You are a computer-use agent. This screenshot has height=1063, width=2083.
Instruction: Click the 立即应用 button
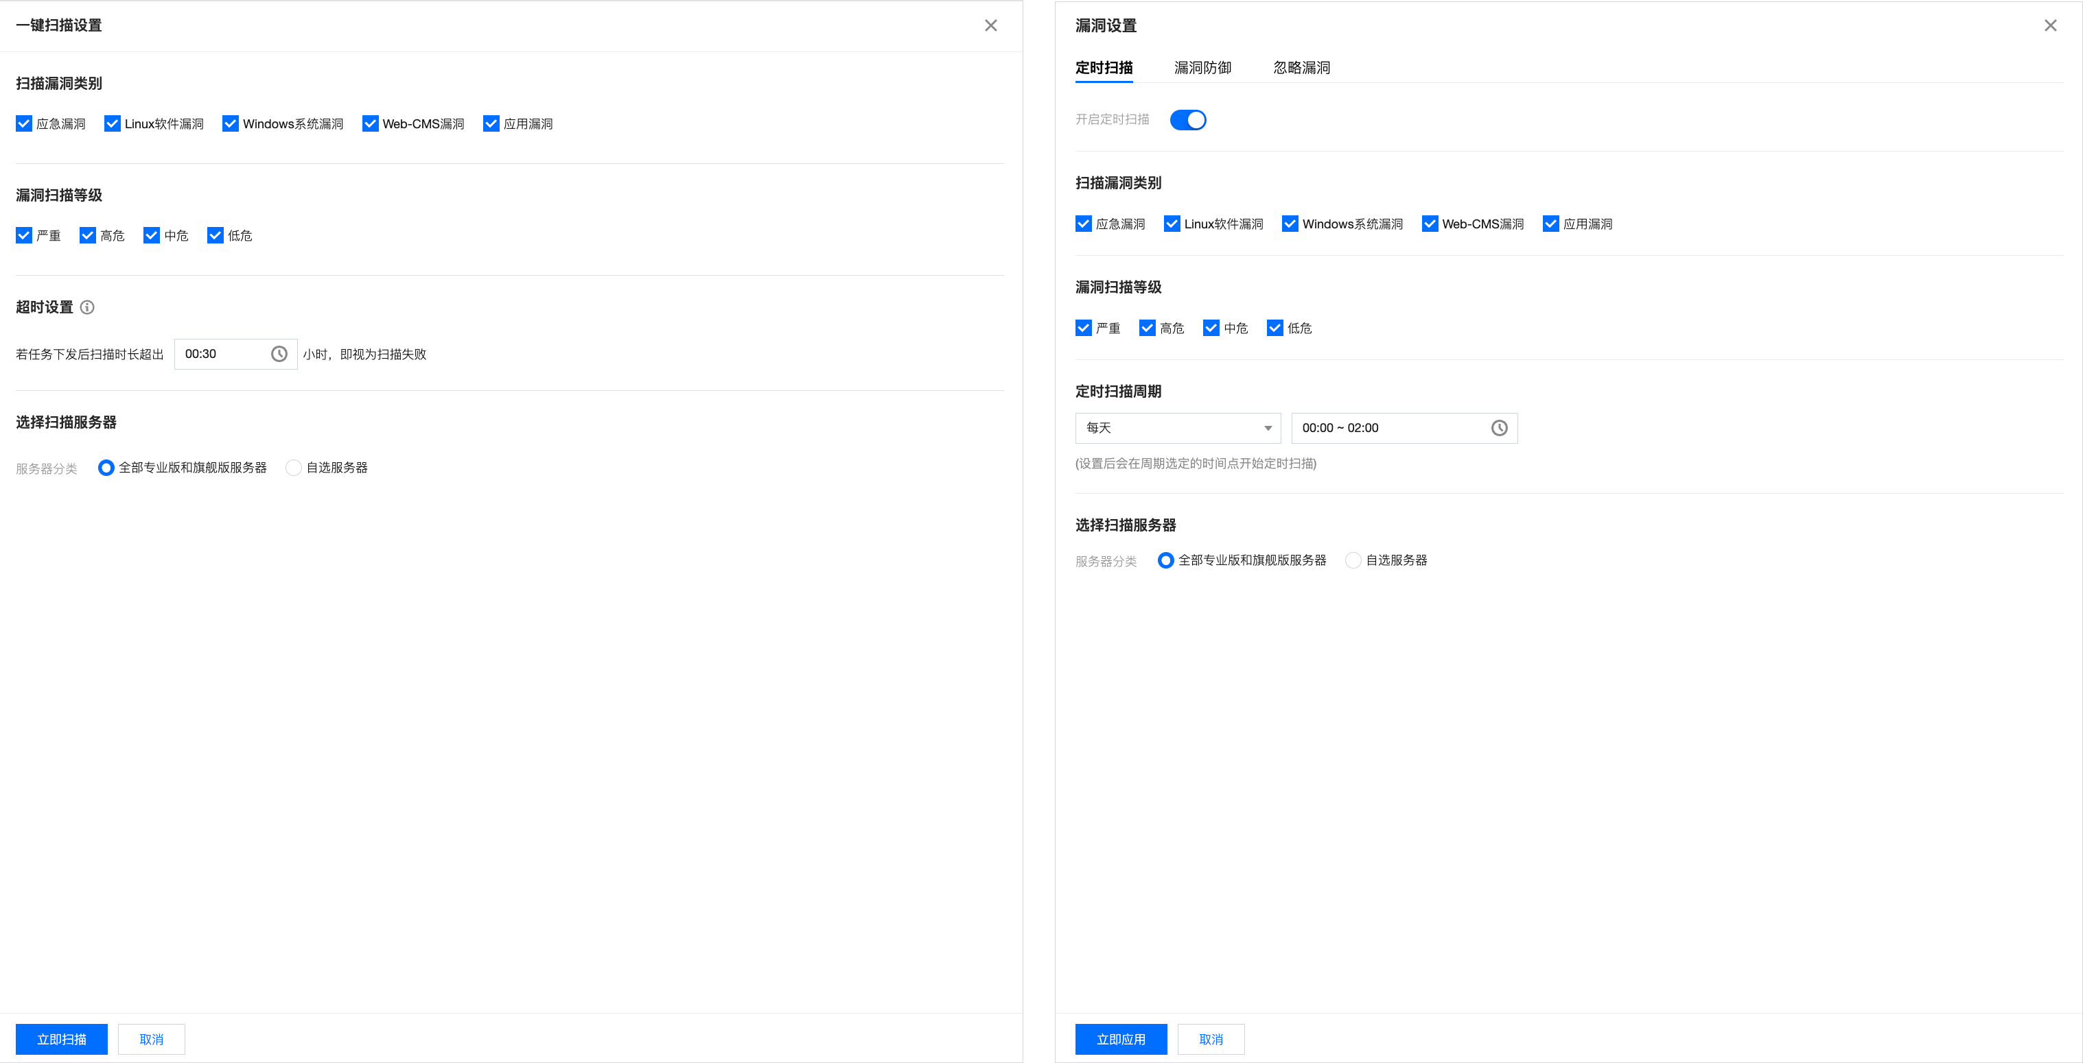pos(1121,1039)
